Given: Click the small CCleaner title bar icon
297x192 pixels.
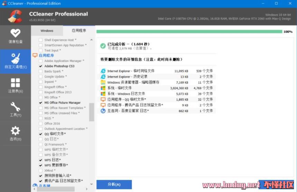Looking at the screenshot, I should (4, 3).
